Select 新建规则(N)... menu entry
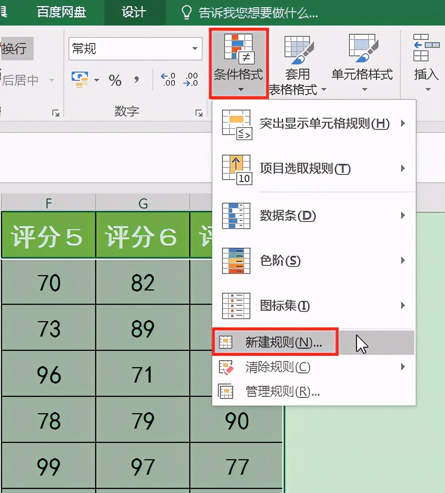The image size is (445, 493). coord(314,342)
